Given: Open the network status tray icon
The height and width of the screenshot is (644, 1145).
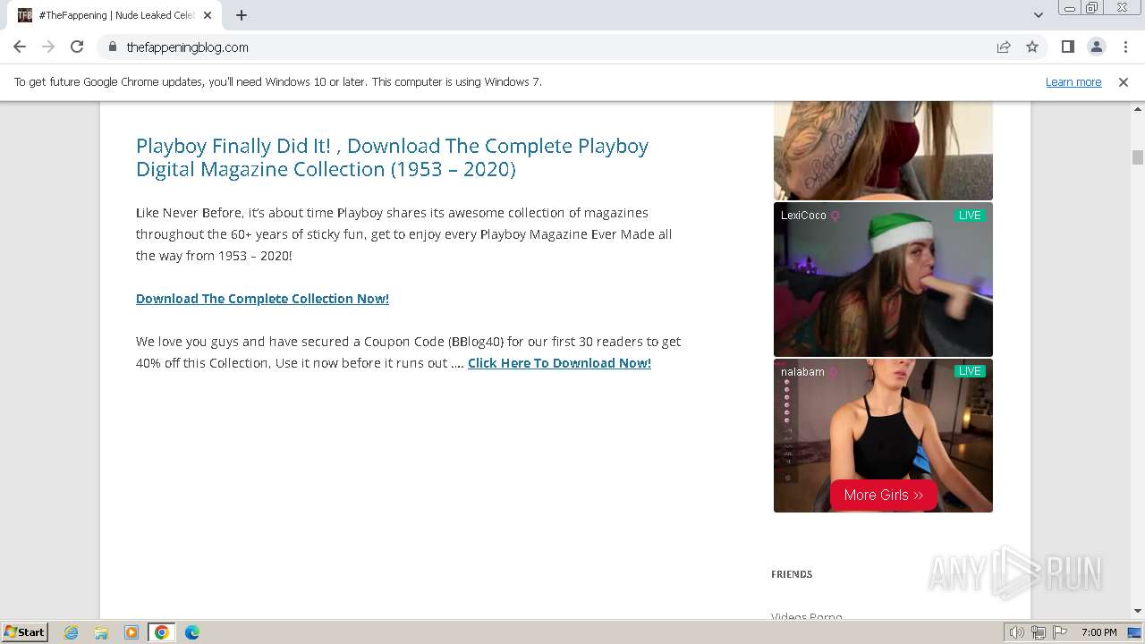Looking at the screenshot, I should [x=1038, y=632].
